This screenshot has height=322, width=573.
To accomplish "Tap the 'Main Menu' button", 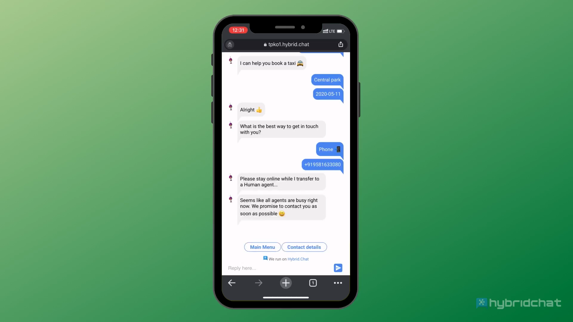I will click(x=263, y=247).
